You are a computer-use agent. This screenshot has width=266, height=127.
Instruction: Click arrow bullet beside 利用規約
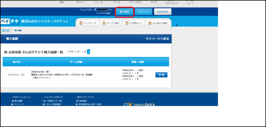[77, 101]
